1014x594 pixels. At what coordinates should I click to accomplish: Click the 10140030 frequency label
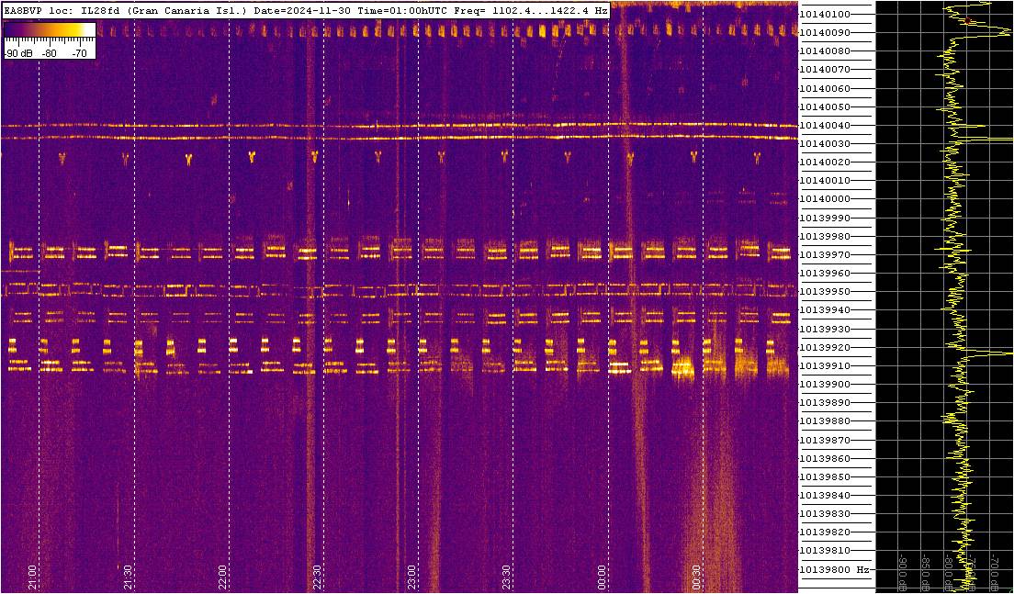coord(825,143)
